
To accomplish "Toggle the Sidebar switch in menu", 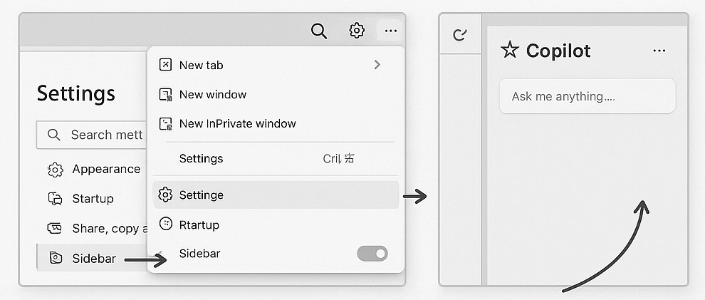I will click(372, 254).
